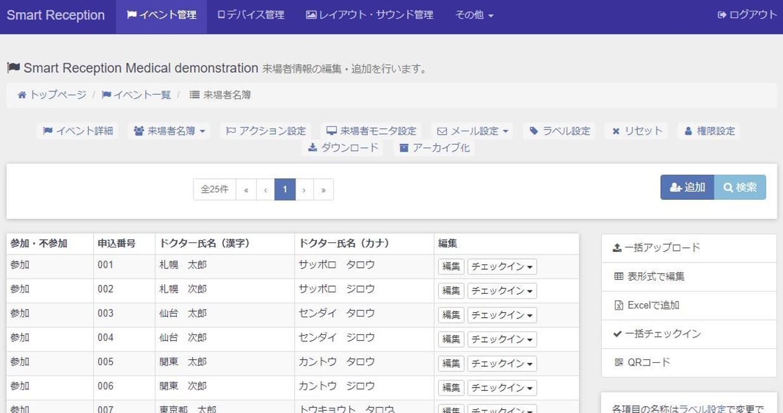This screenshot has height=413, width=783.
Task: Expand the その他 menu
Action: click(474, 15)
